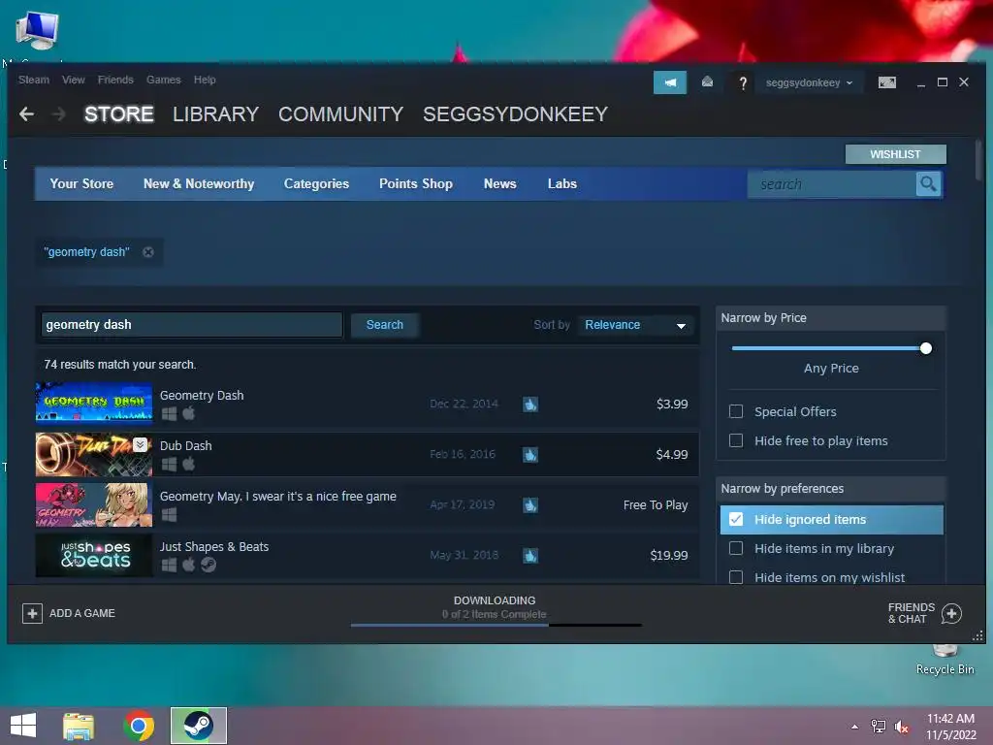Open the Points Shop tab
Screen dimensions: 993x745
(x=416, y=183)
